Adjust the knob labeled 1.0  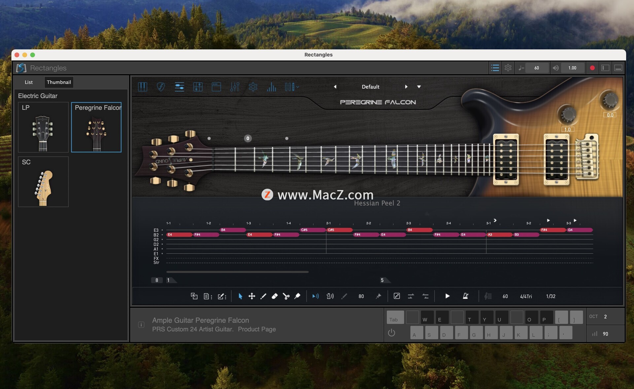pyautogui.click(x=568, y=114)
